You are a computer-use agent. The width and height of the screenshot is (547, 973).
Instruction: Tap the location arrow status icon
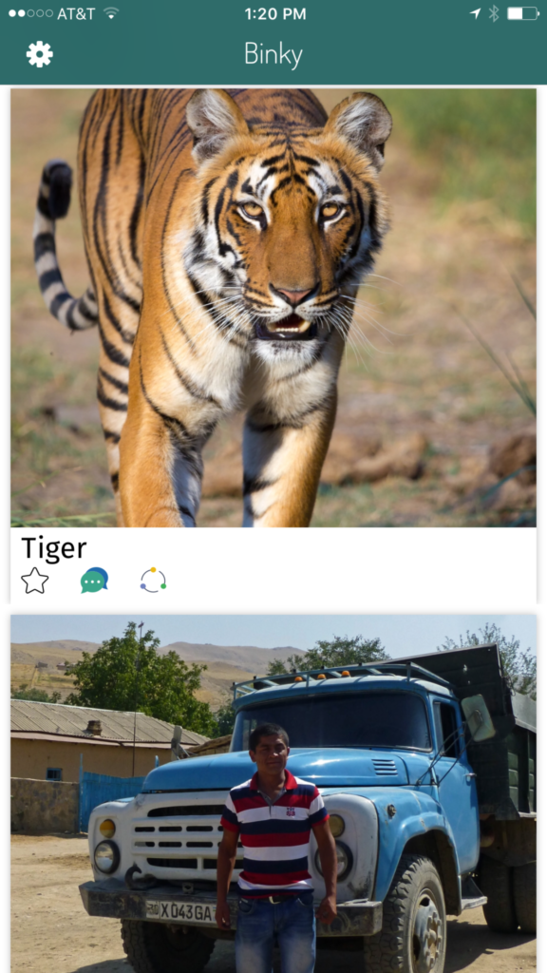tap(475, 13)
